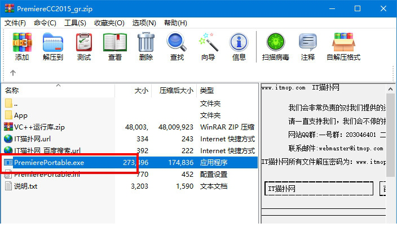
Task: Click the comment pane vertical scrollbar thumb
Action: (x=390, y=135)
